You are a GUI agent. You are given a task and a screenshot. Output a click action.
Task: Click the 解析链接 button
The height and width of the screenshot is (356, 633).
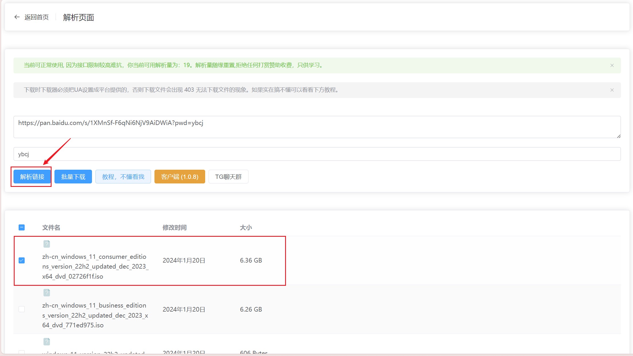tap(32, 177)
